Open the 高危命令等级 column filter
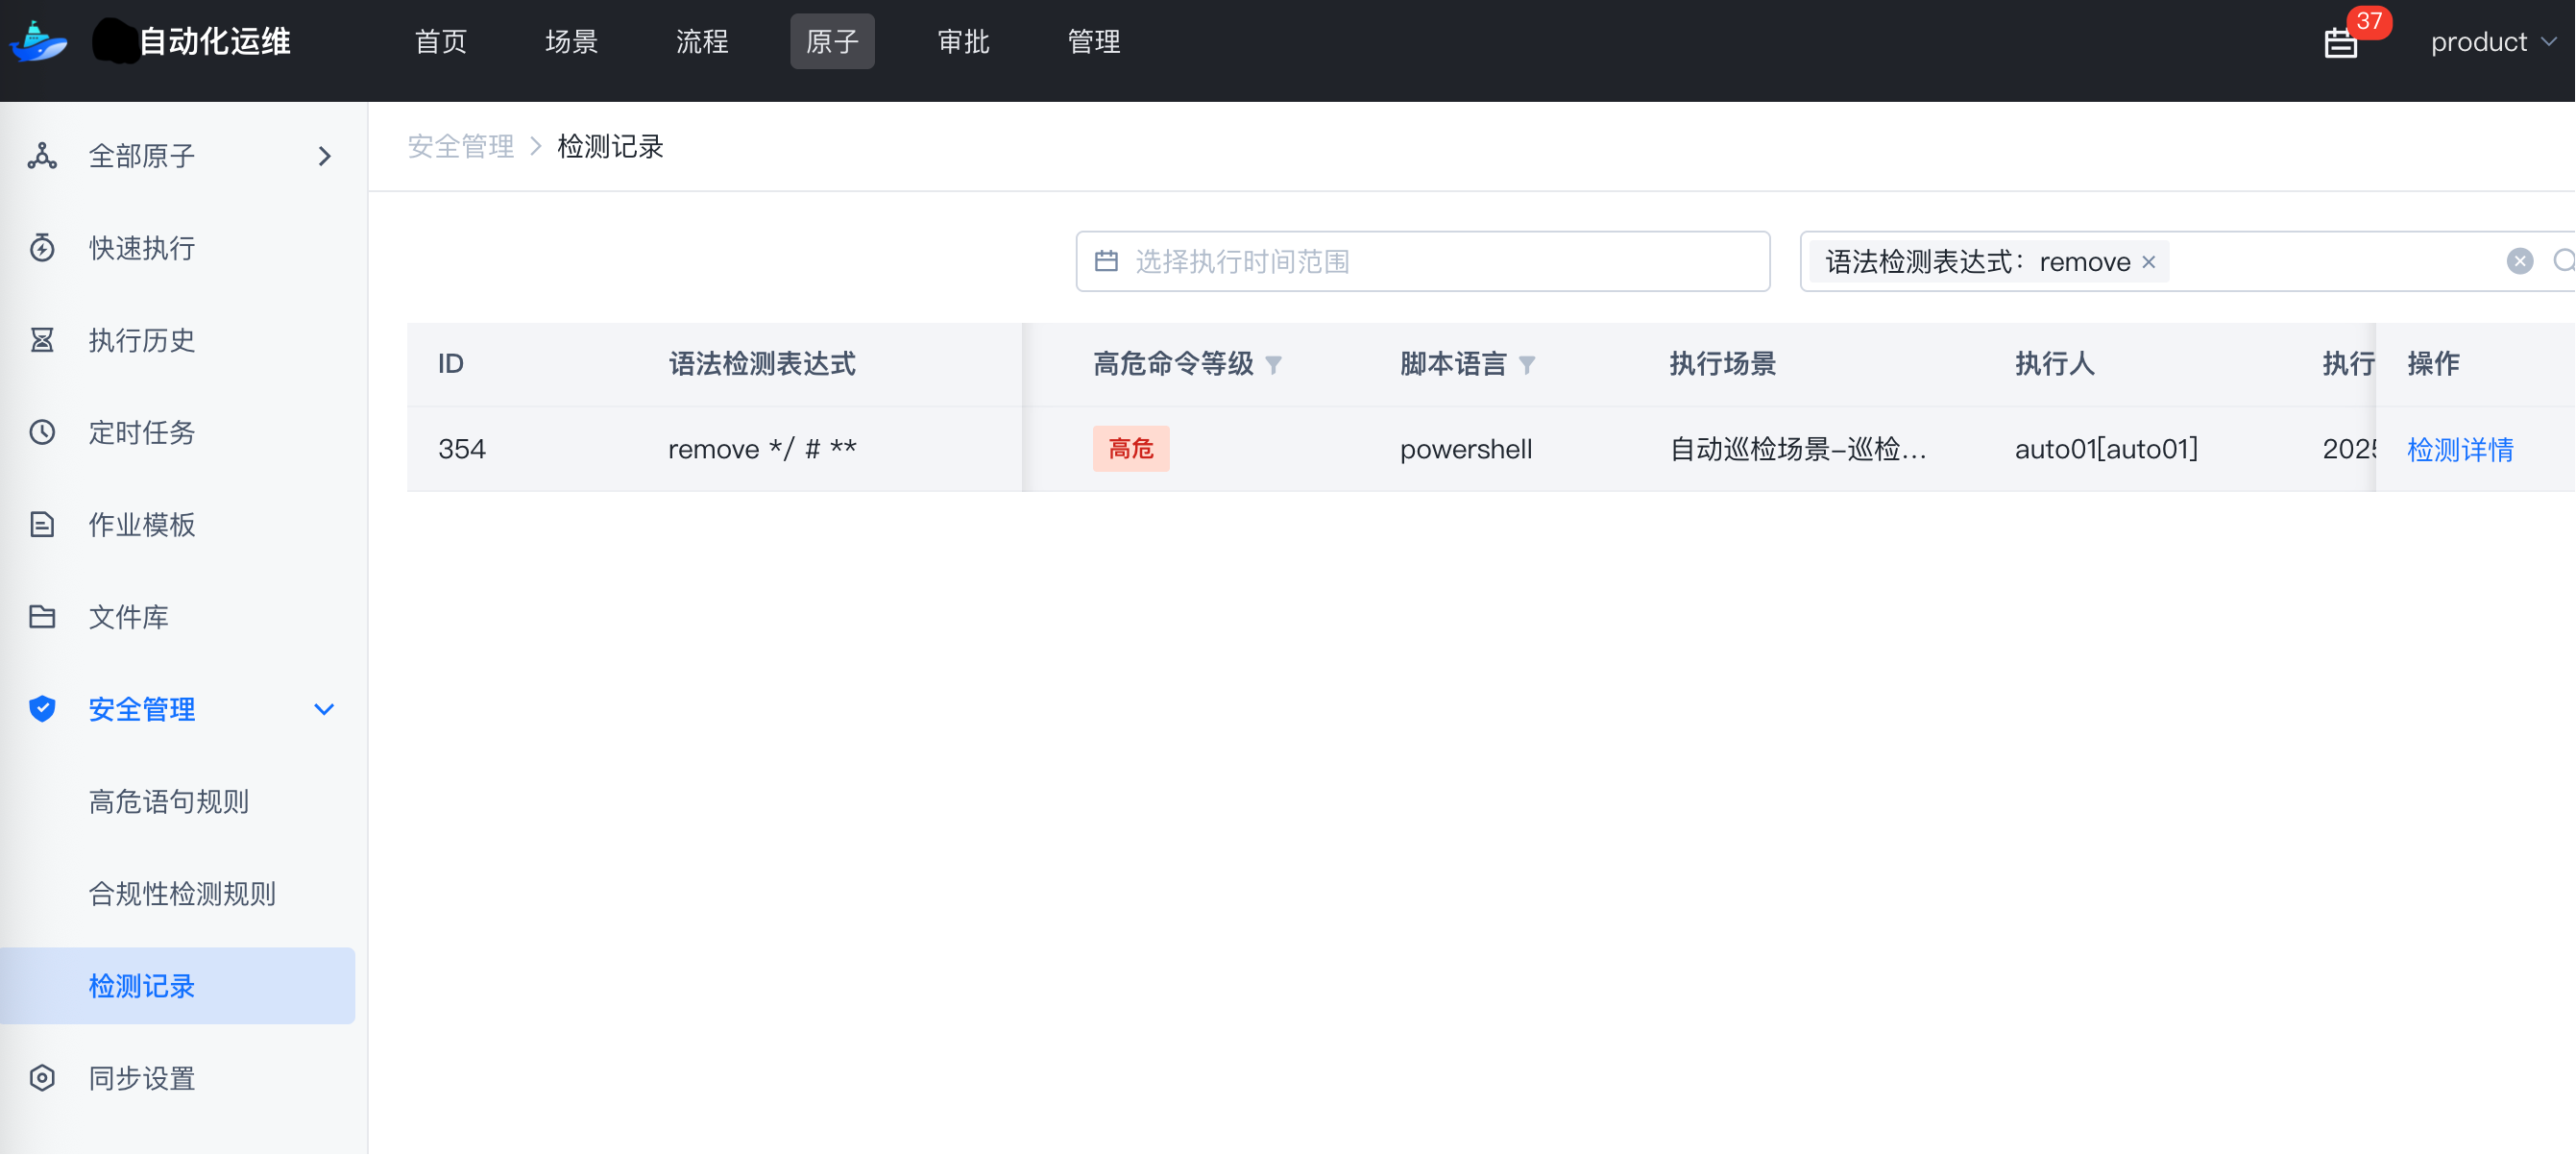Viewport: 2576px width, 1155px height. pyautogui.click(x=1273, y=365)
